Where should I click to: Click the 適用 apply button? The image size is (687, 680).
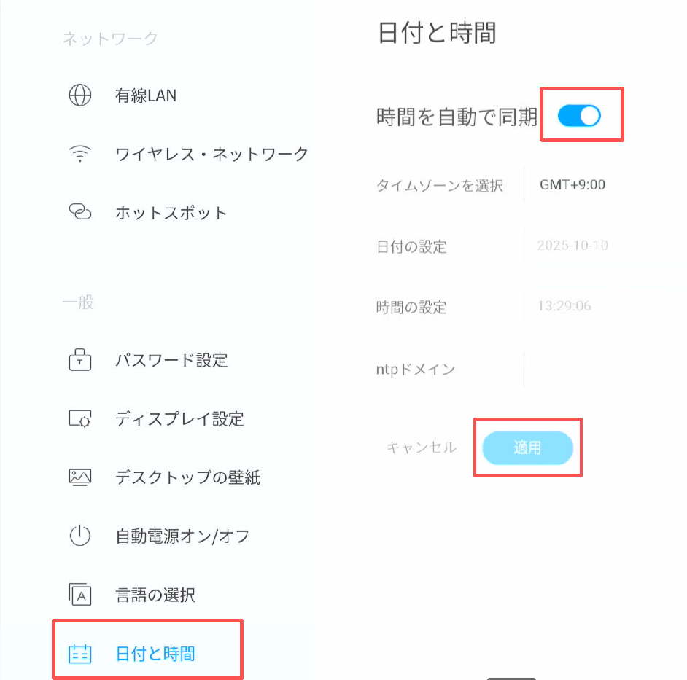tap(527, 448)
